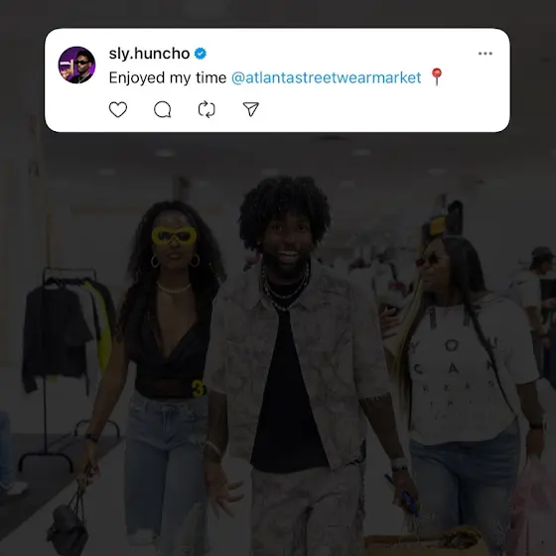556x556 pixels.
Task: Open the three-dot more options menu
Action: pos(486,54)
